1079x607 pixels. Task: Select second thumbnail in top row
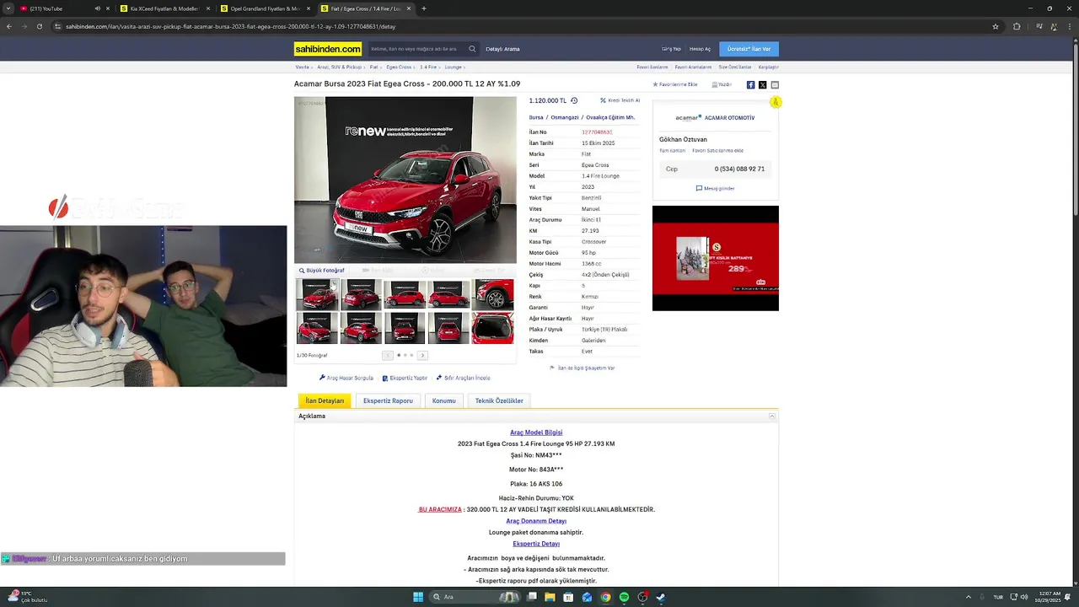pos(361,294)
